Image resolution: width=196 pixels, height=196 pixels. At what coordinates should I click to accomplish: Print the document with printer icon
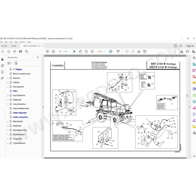[x=20, y=52]
